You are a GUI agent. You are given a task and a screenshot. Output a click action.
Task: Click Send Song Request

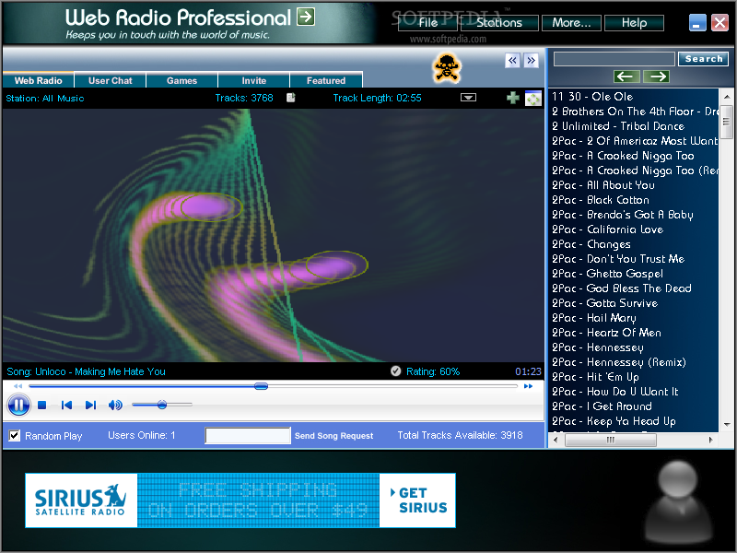pyautogui.click(x=333, y=435)
